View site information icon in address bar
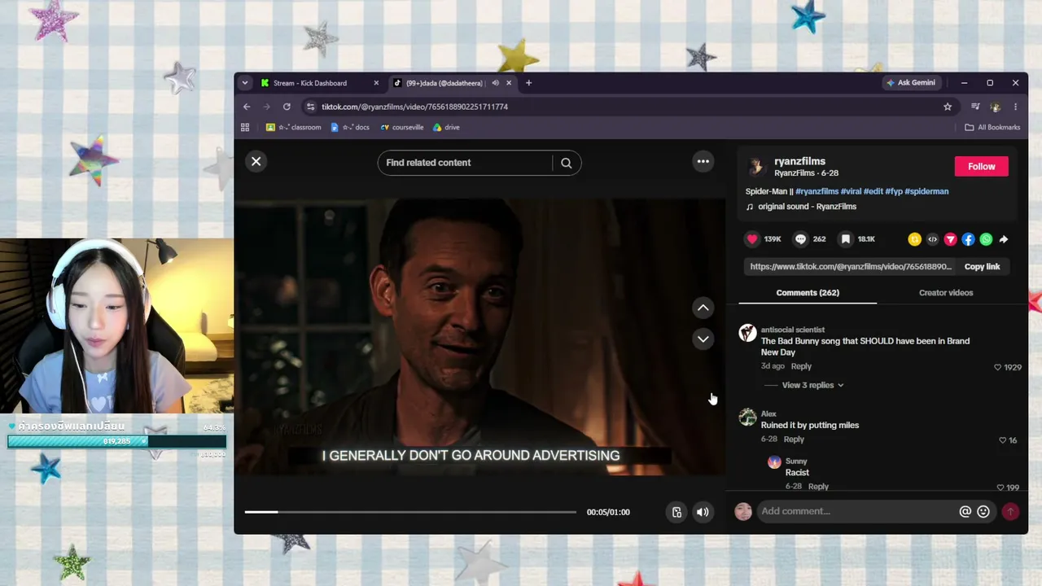The width and height of the screenshot is (1042, 586). 310,107
